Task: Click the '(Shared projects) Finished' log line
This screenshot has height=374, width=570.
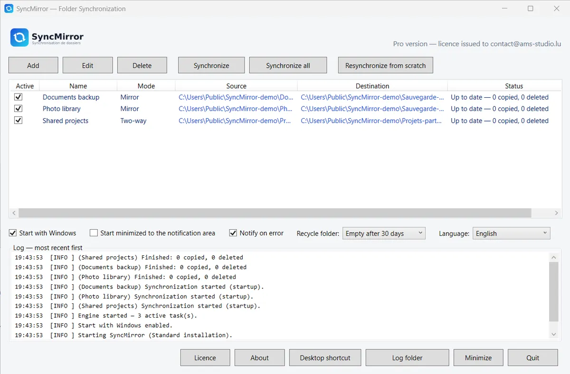Action: (129, 257)
